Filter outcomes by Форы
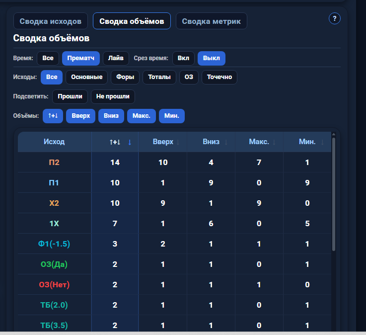Viewport: 366px width, 335px height. [x=125, y=77]
